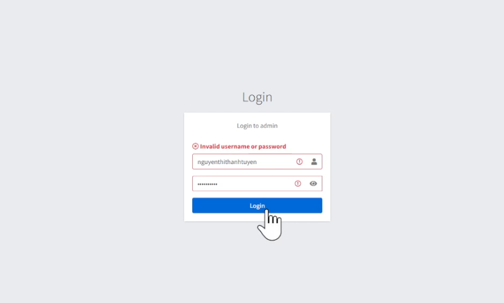Focus the masked password input field
This screenshot has width=504, height=303.
coord(257,183)
